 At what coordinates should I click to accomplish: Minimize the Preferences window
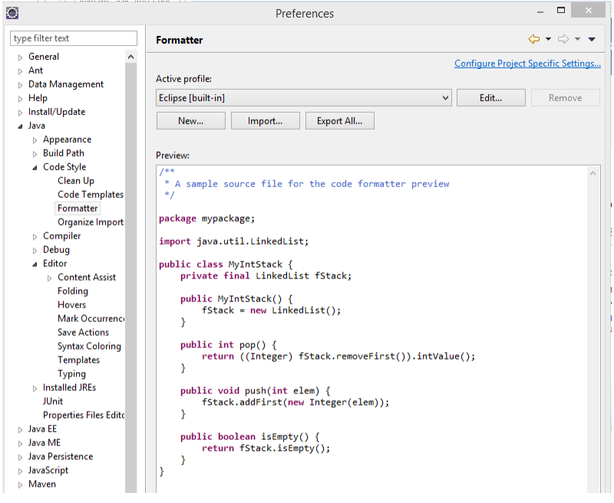[540, 12]
